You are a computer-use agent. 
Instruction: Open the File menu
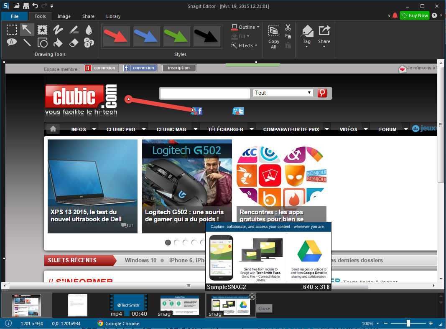point(15,16)
